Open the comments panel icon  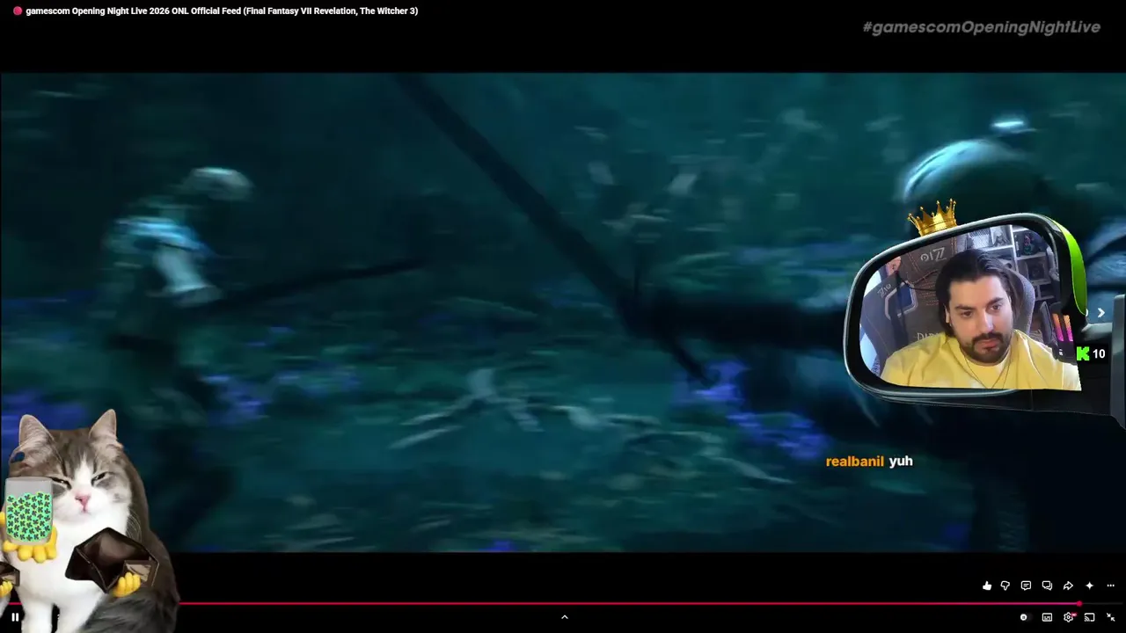tap(1026, 586)
